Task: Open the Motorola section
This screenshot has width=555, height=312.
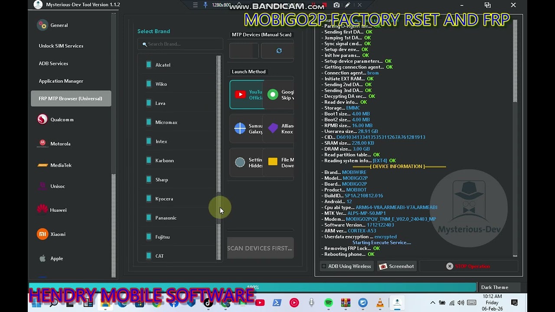Action: [x=71, y=143]
